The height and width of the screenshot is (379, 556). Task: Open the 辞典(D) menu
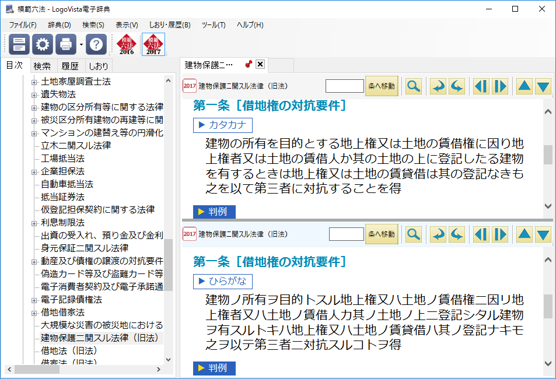(60, 25)
